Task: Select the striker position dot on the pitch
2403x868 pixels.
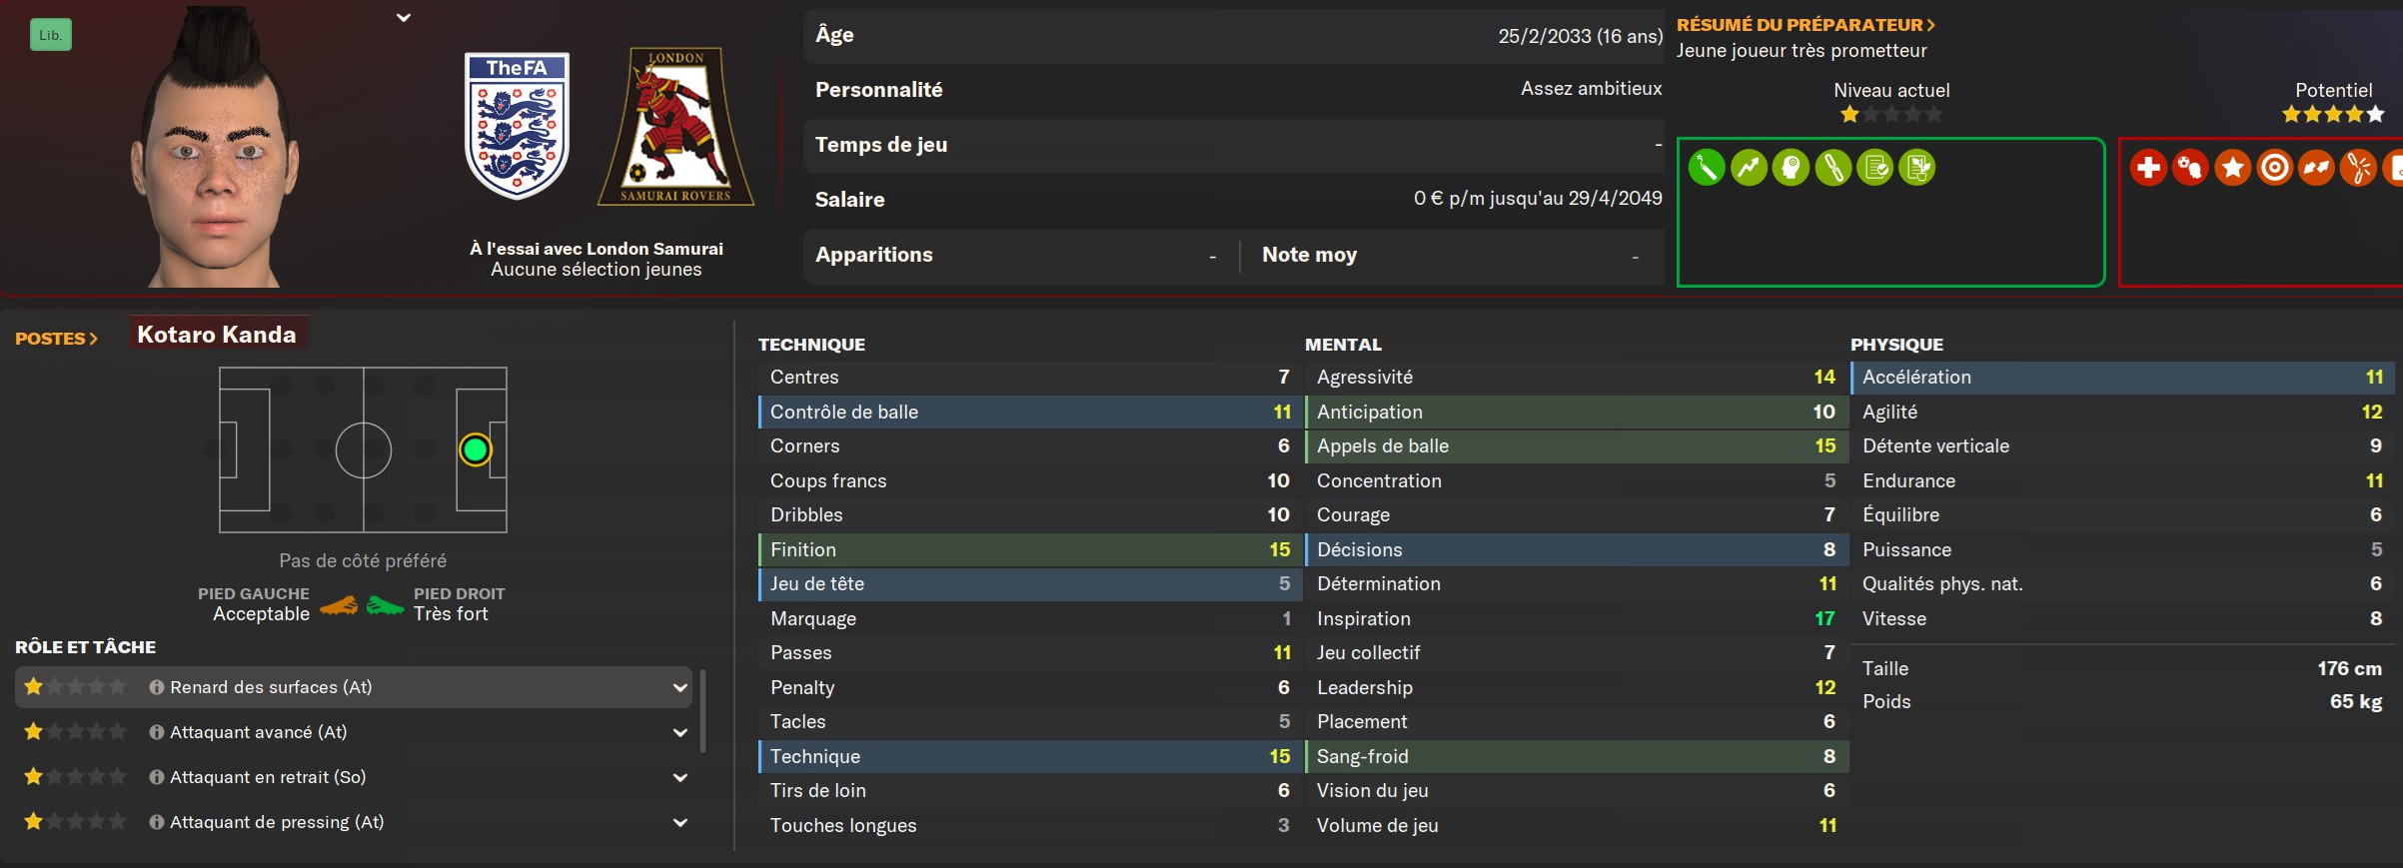Action: tap(476, 450)
